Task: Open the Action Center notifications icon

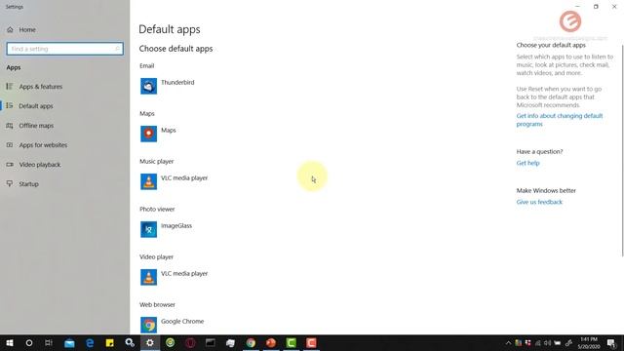Action: click(611, 342)
